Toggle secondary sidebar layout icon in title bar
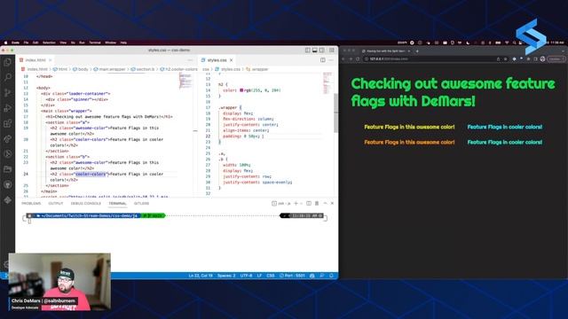The image size is (568, 319). 321,51
